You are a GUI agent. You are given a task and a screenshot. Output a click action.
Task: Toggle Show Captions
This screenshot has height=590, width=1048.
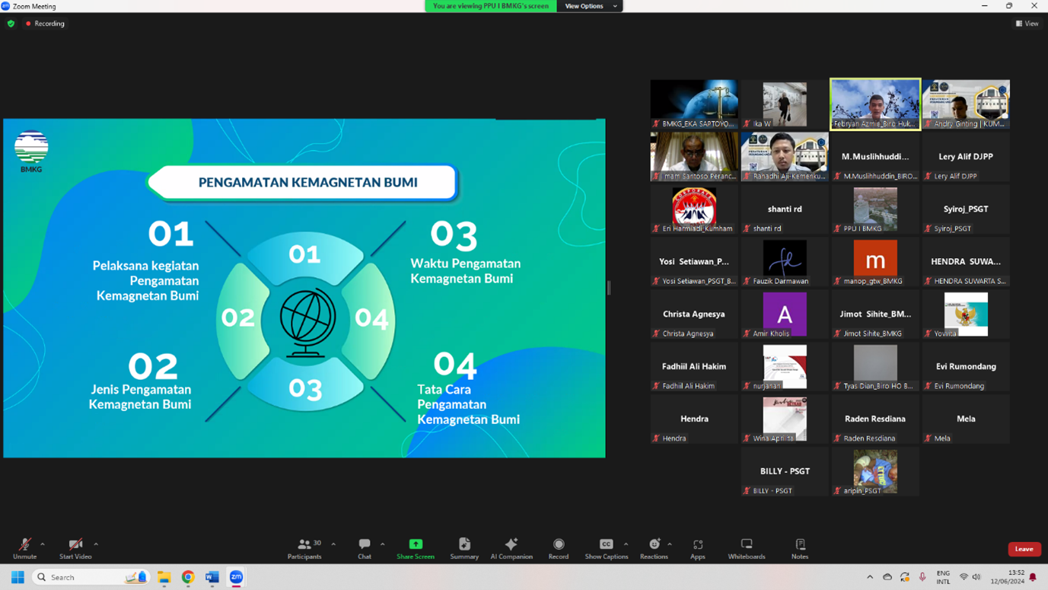[x=606, y=548]
